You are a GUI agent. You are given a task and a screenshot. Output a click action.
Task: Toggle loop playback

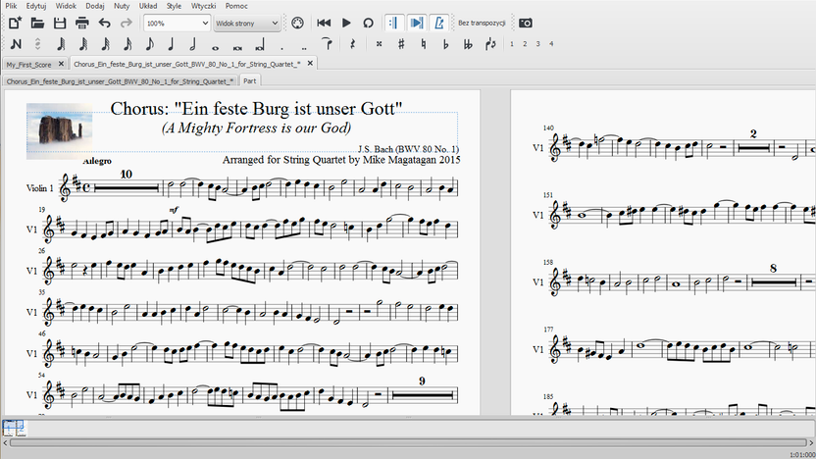point(368,23)
